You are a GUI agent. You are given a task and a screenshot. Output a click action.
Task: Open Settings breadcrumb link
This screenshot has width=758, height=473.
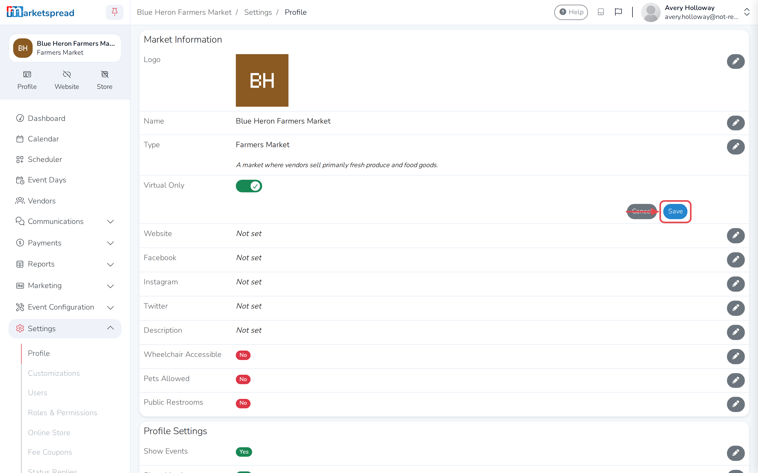click(258, 12)
